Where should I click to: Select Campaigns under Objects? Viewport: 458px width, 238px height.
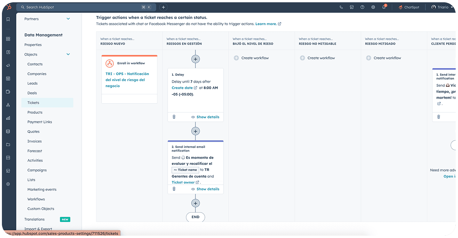37,170
